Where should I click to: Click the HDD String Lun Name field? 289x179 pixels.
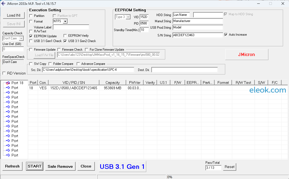click(x=181, y=15)
